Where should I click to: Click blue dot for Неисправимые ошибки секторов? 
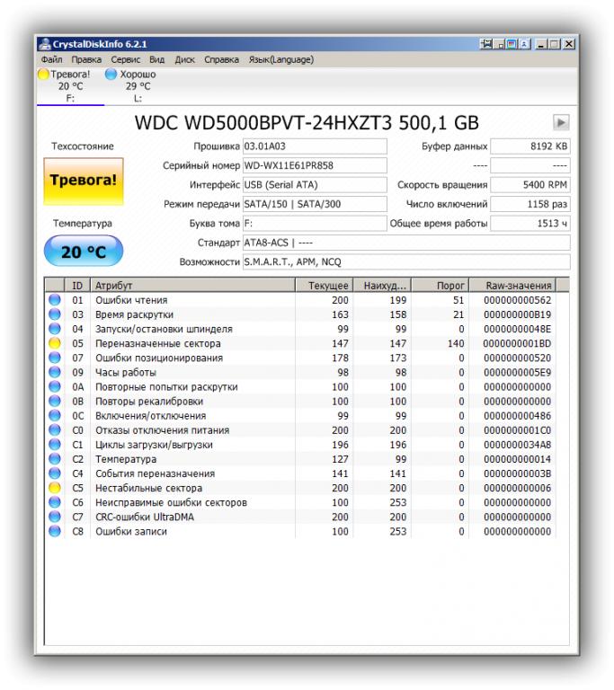click(x=55, y=502)
